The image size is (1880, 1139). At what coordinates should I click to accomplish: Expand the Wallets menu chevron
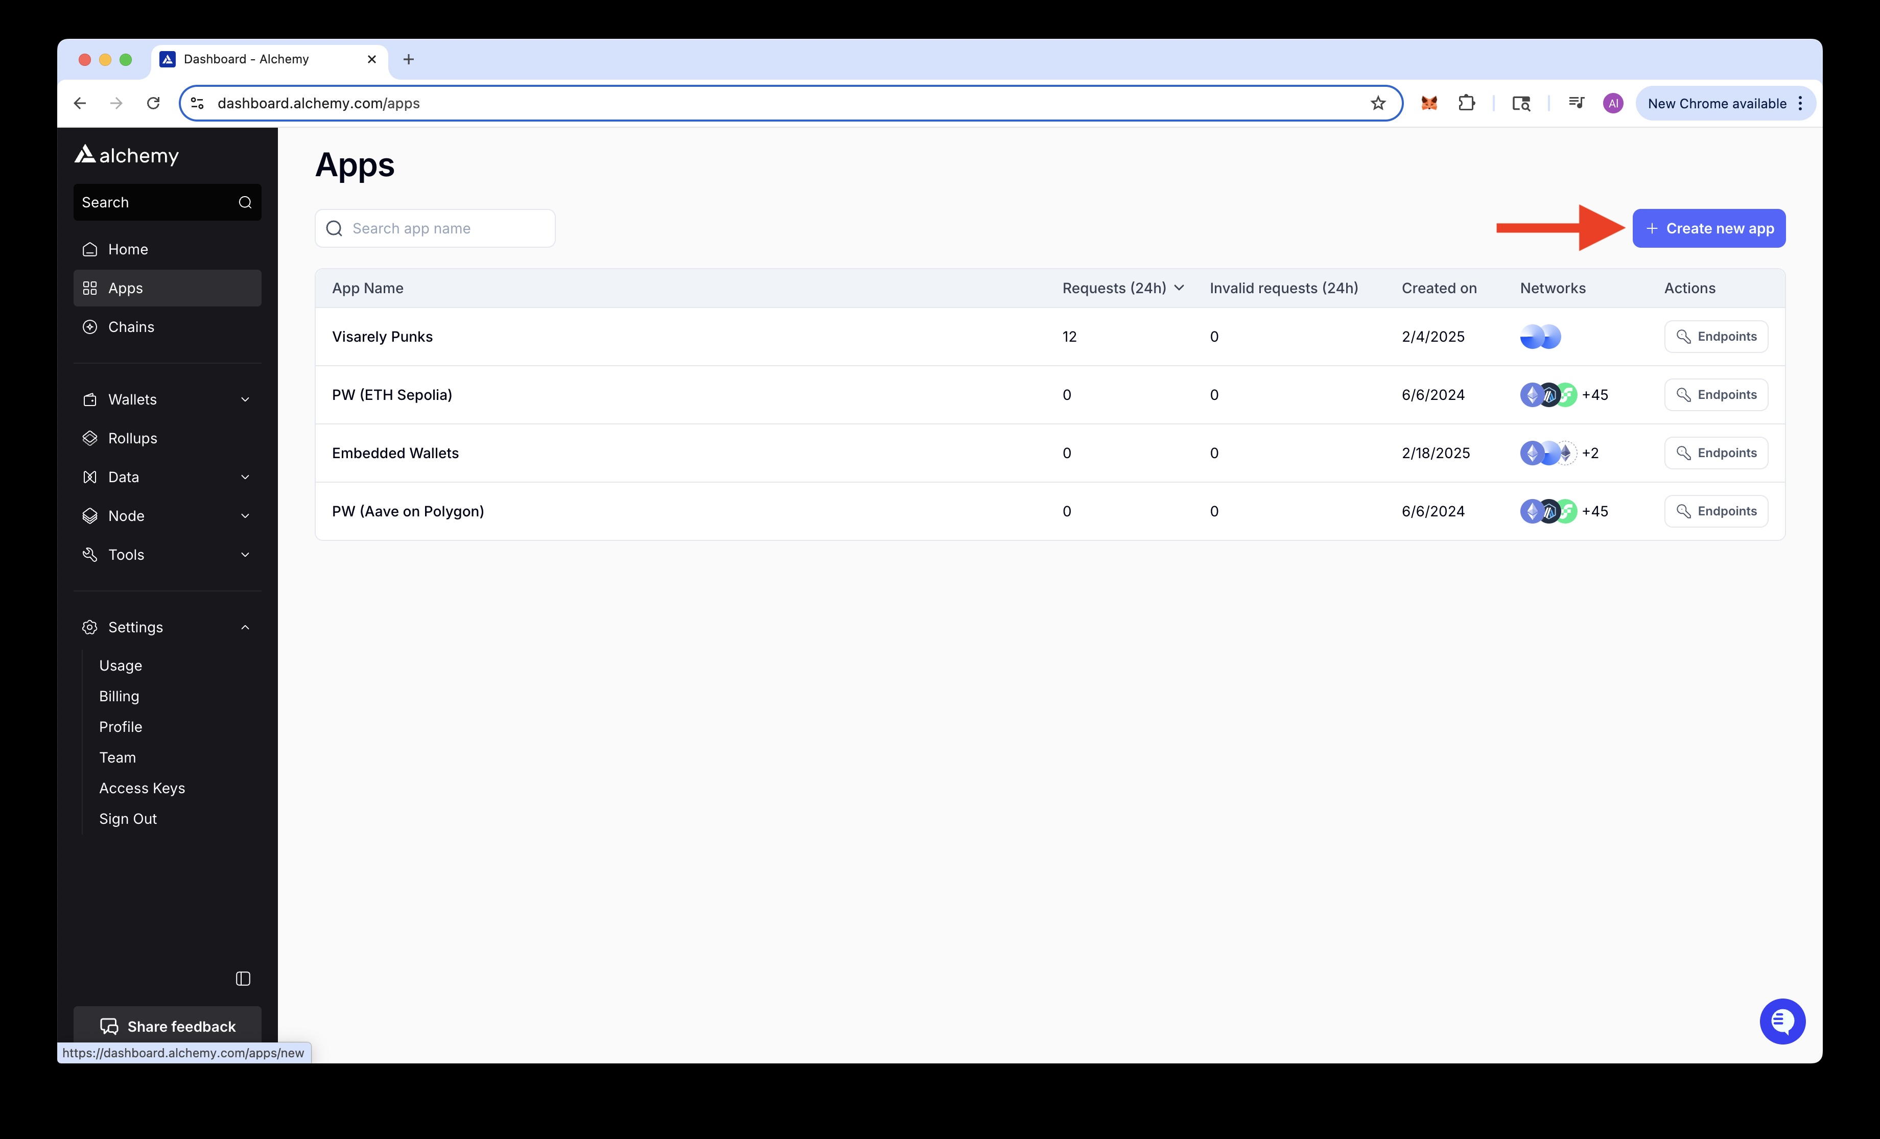(x=245, y=400)
